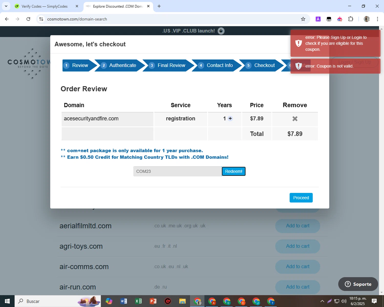384x307 pixels.
Task: Remove acesecurityandfire.com with the X icon
Action: (295, 119)
